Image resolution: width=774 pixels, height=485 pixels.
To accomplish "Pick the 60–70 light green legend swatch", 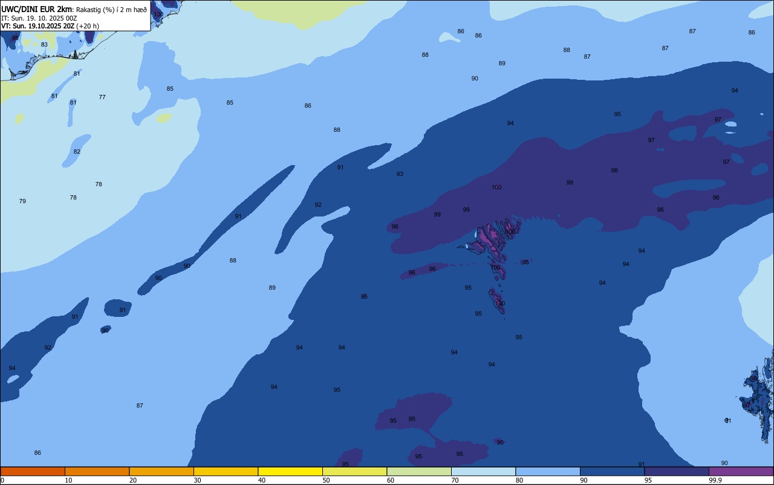I will click(419, 471).
